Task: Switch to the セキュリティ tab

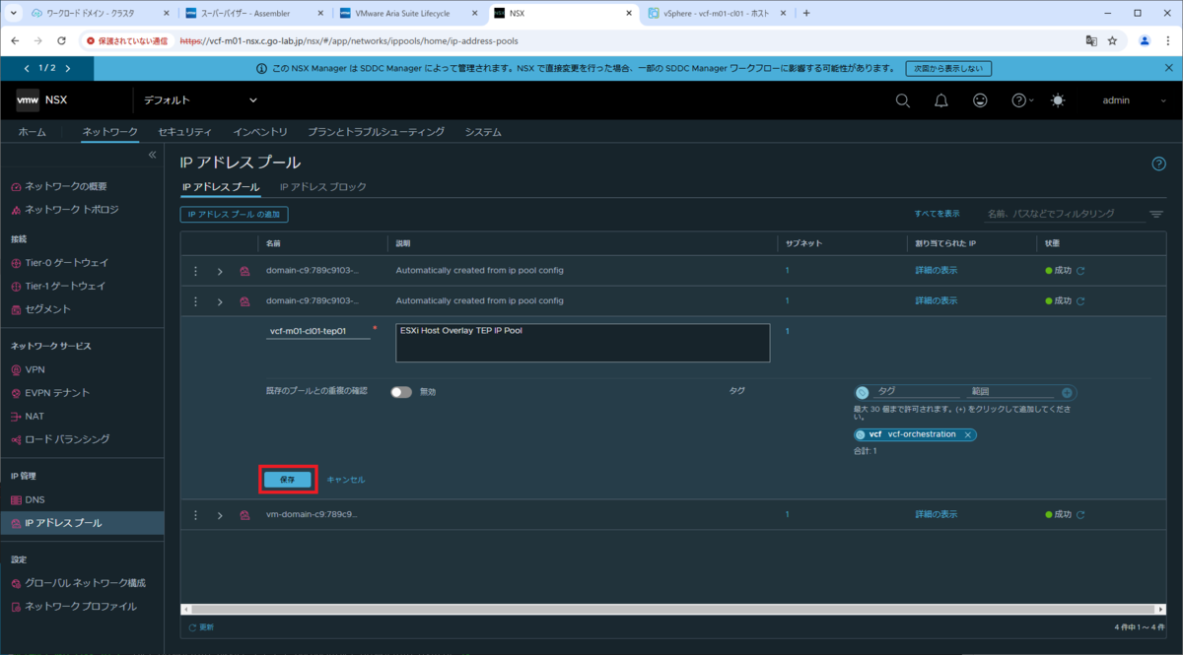Action: point(184,132)
